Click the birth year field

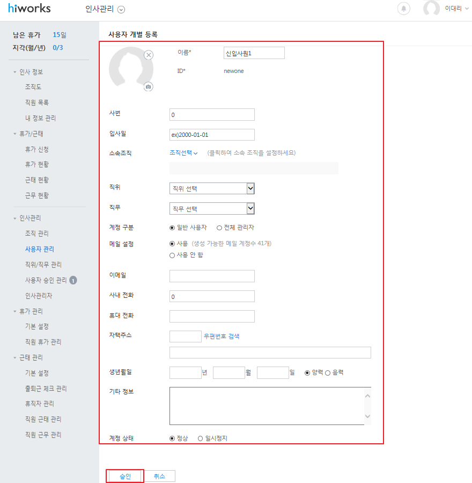point(186,373)
